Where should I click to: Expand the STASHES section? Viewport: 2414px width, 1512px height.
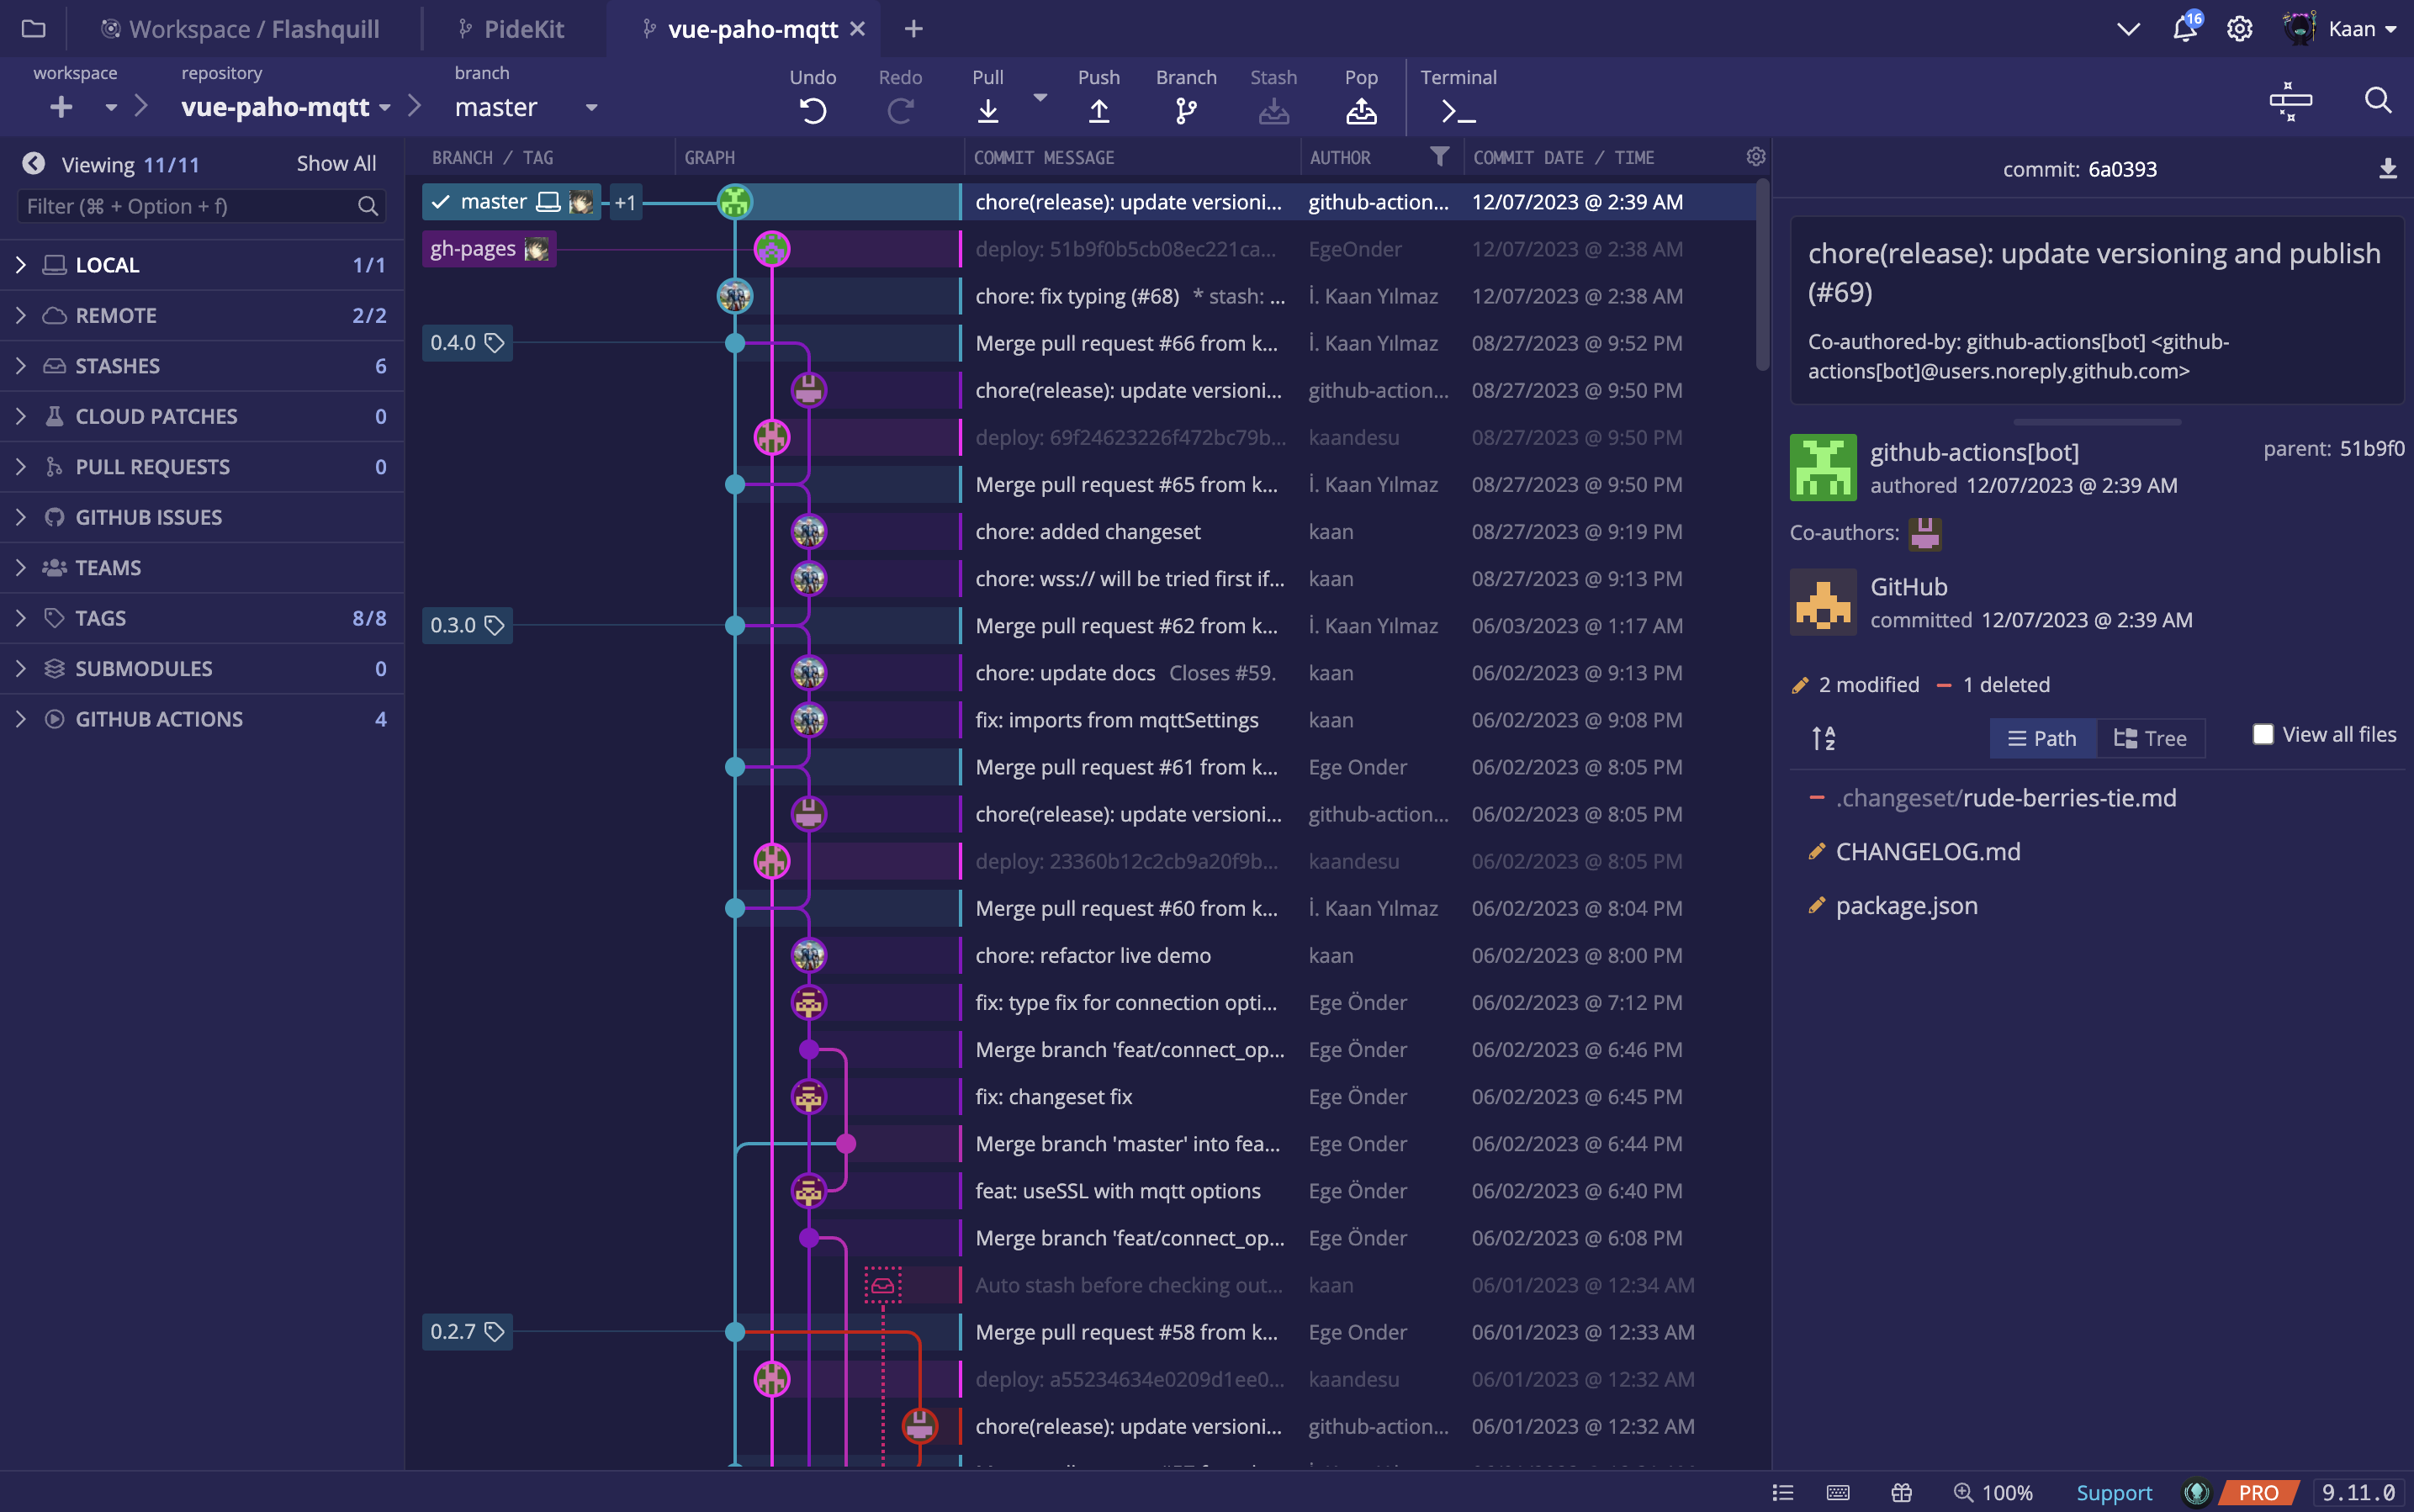(x=21, y=366)
